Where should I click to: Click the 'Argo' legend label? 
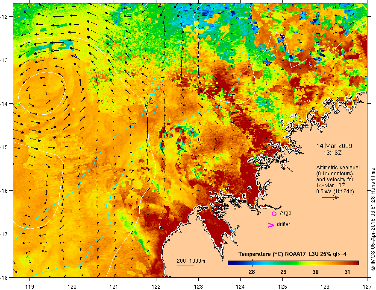285,213
